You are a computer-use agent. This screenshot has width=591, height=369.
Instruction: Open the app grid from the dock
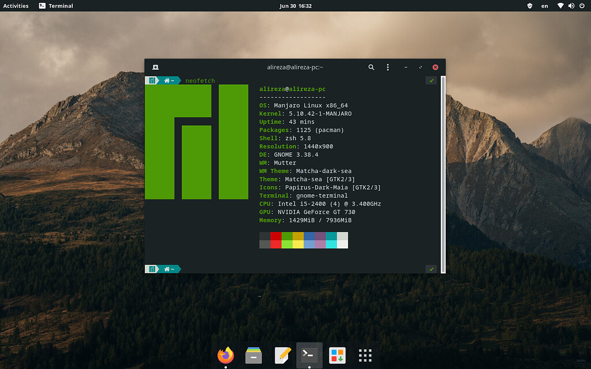[365, 356]
